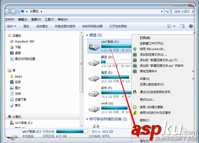Click the 收藏夹 star icon

[x=9, y=35]
